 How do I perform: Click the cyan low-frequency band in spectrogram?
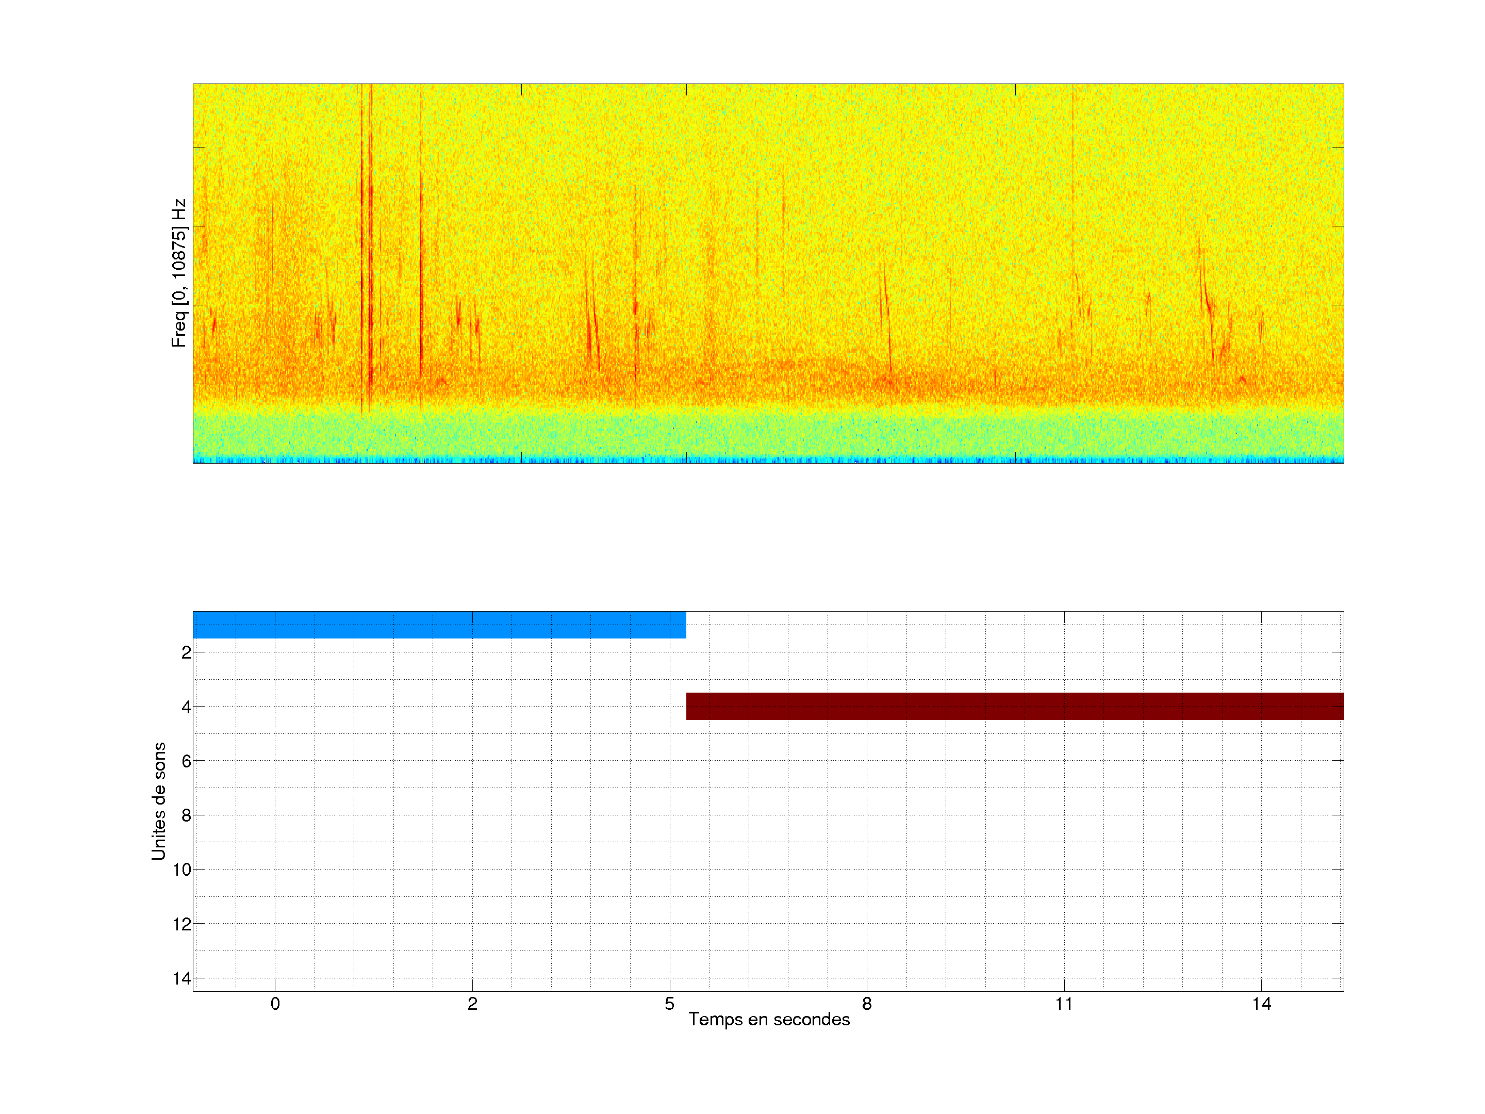coord(768,433)
